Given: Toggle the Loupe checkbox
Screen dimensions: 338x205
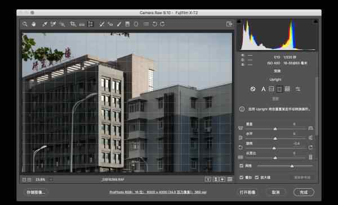Looking at the screenshot, I should pyautogui.click(x=257, y=177).
